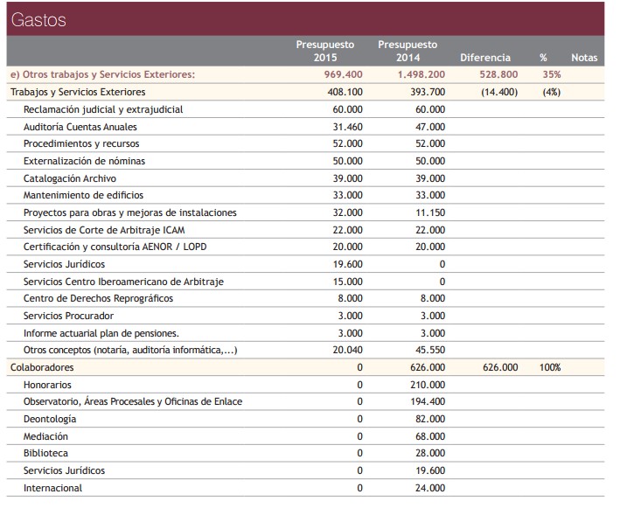Viewport: 627px width, 508px height.
Task: Select 'Observatorio, Áreas Procesales y Oficinas de Enlace'
Action: point(133,401)
